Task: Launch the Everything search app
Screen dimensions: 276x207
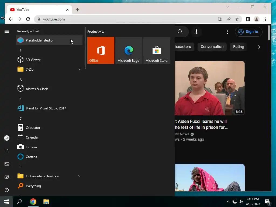Action: (49, 186)
